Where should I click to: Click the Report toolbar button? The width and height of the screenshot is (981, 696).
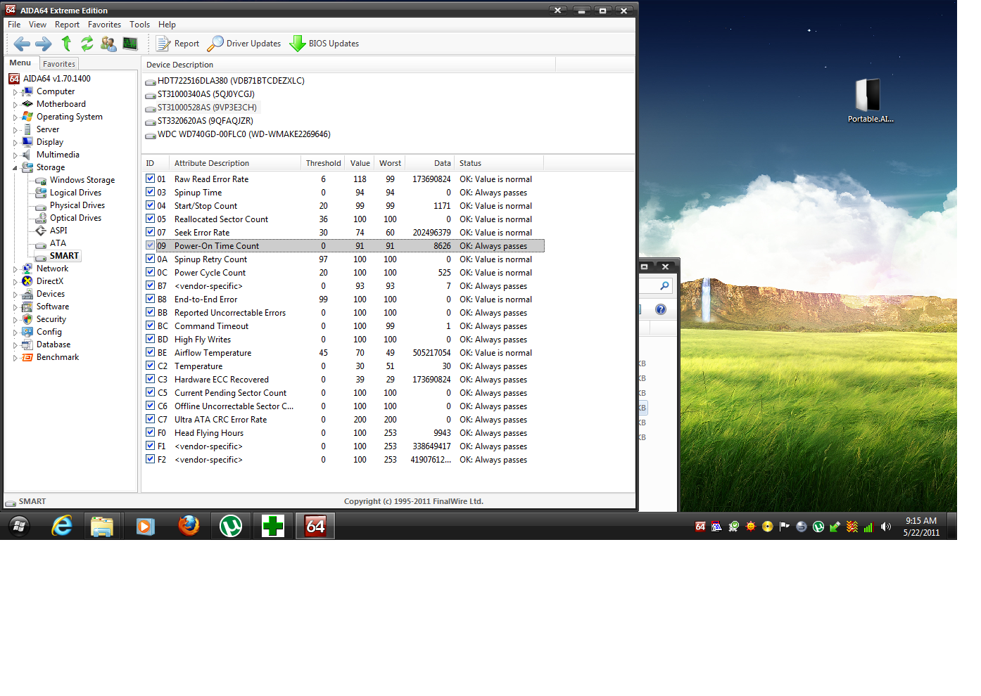pos(178,44)
